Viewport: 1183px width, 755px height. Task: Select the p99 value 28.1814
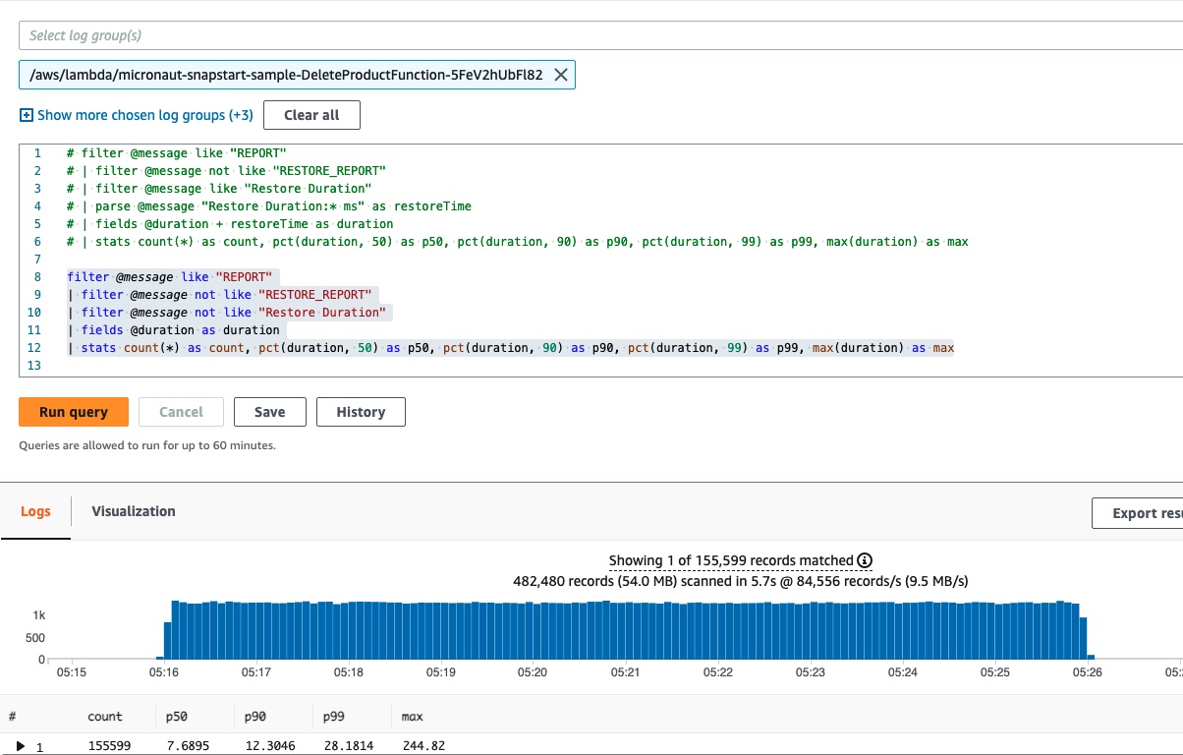pos(348,746)
